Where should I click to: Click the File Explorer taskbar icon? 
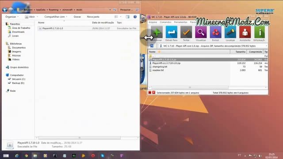tap(35, 155)
